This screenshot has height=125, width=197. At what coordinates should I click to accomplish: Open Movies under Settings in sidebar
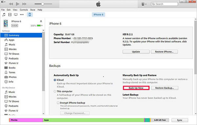[12, 49]
